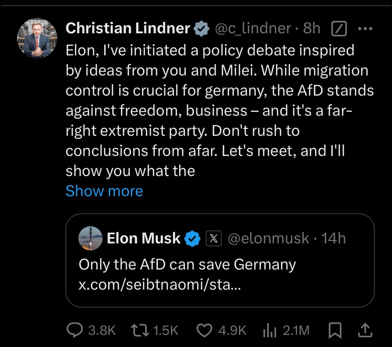The height and width of the screenshot is (347, 392).
Task: Like the post with heart icon
Action: click(204, 330)
